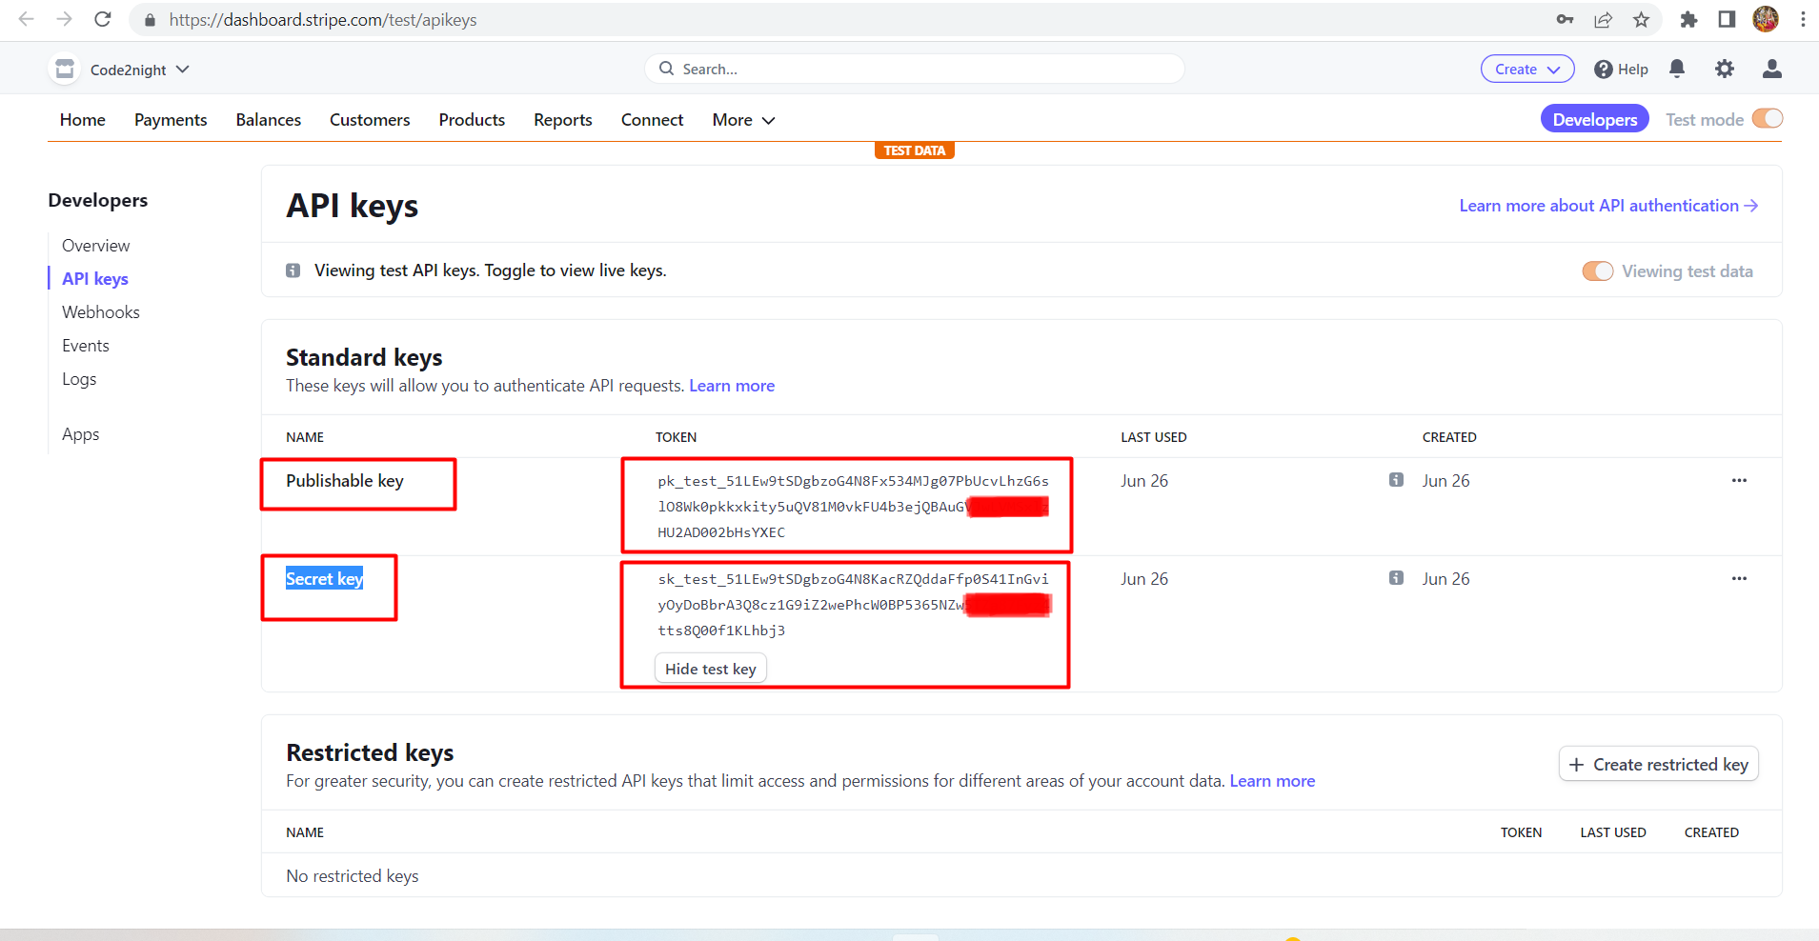Open more options for Secret key
Image resolution: width=1819 pixels, height=941 pixels.
(1739, 578)
